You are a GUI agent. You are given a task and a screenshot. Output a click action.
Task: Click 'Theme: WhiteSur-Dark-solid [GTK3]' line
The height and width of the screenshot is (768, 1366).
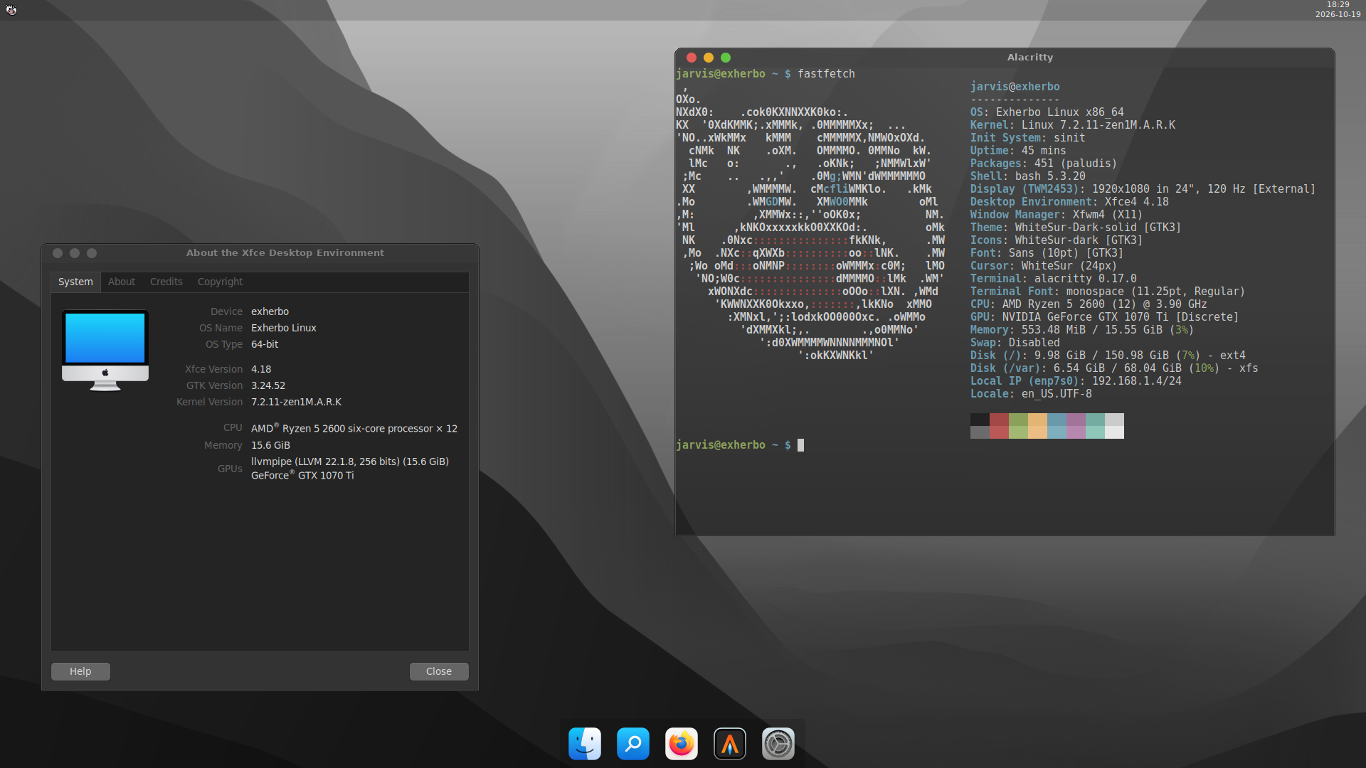click(x=1076, y=228)
